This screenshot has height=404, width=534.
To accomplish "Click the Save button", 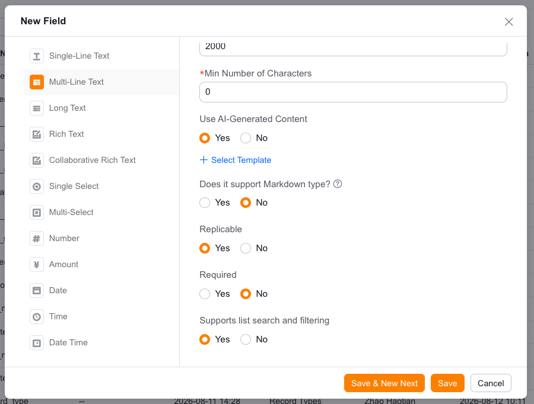I will tap(447, 383).
